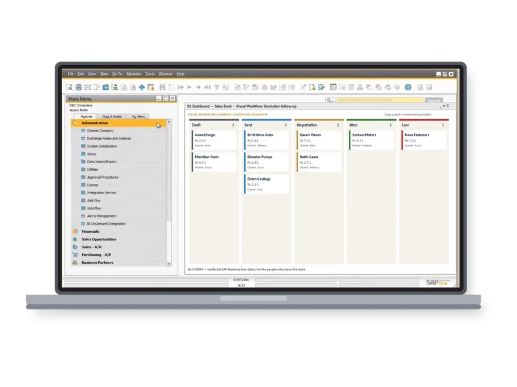Click the hierarchy chart icon in toolbar
The width and height of the screenshot is (517, 387).
360,87
